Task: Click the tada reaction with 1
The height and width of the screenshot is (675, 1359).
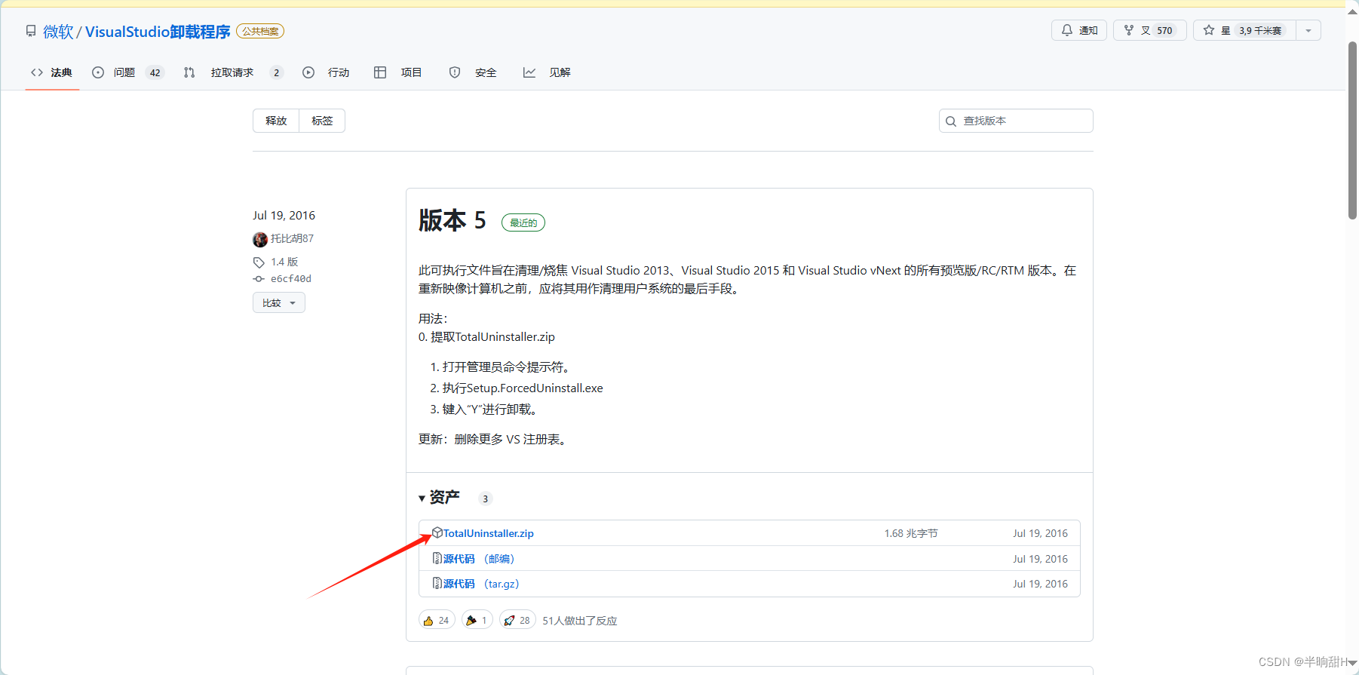Action: (x=477, y=620)
